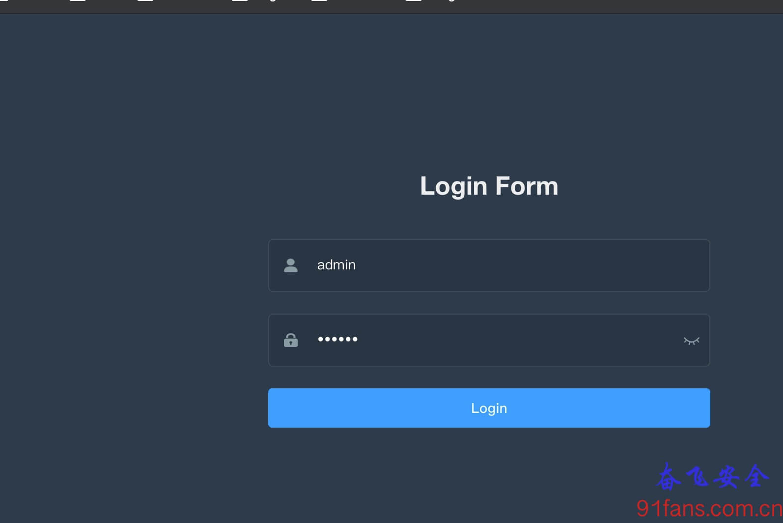Click the padlock icon in password field
The height and width of the screenshot is (523, 783).
[291, 340]
